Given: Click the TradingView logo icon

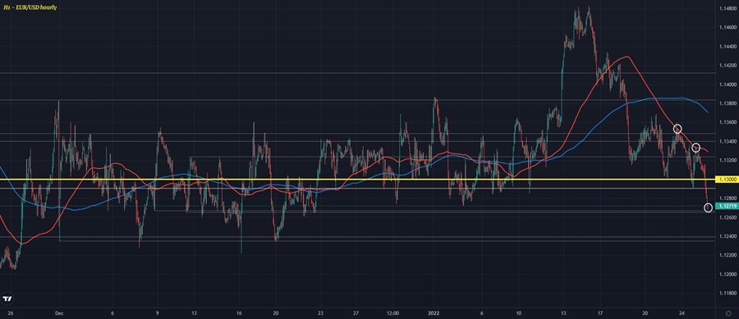Looking at the screenshot, I should click(x=7, y=298).
